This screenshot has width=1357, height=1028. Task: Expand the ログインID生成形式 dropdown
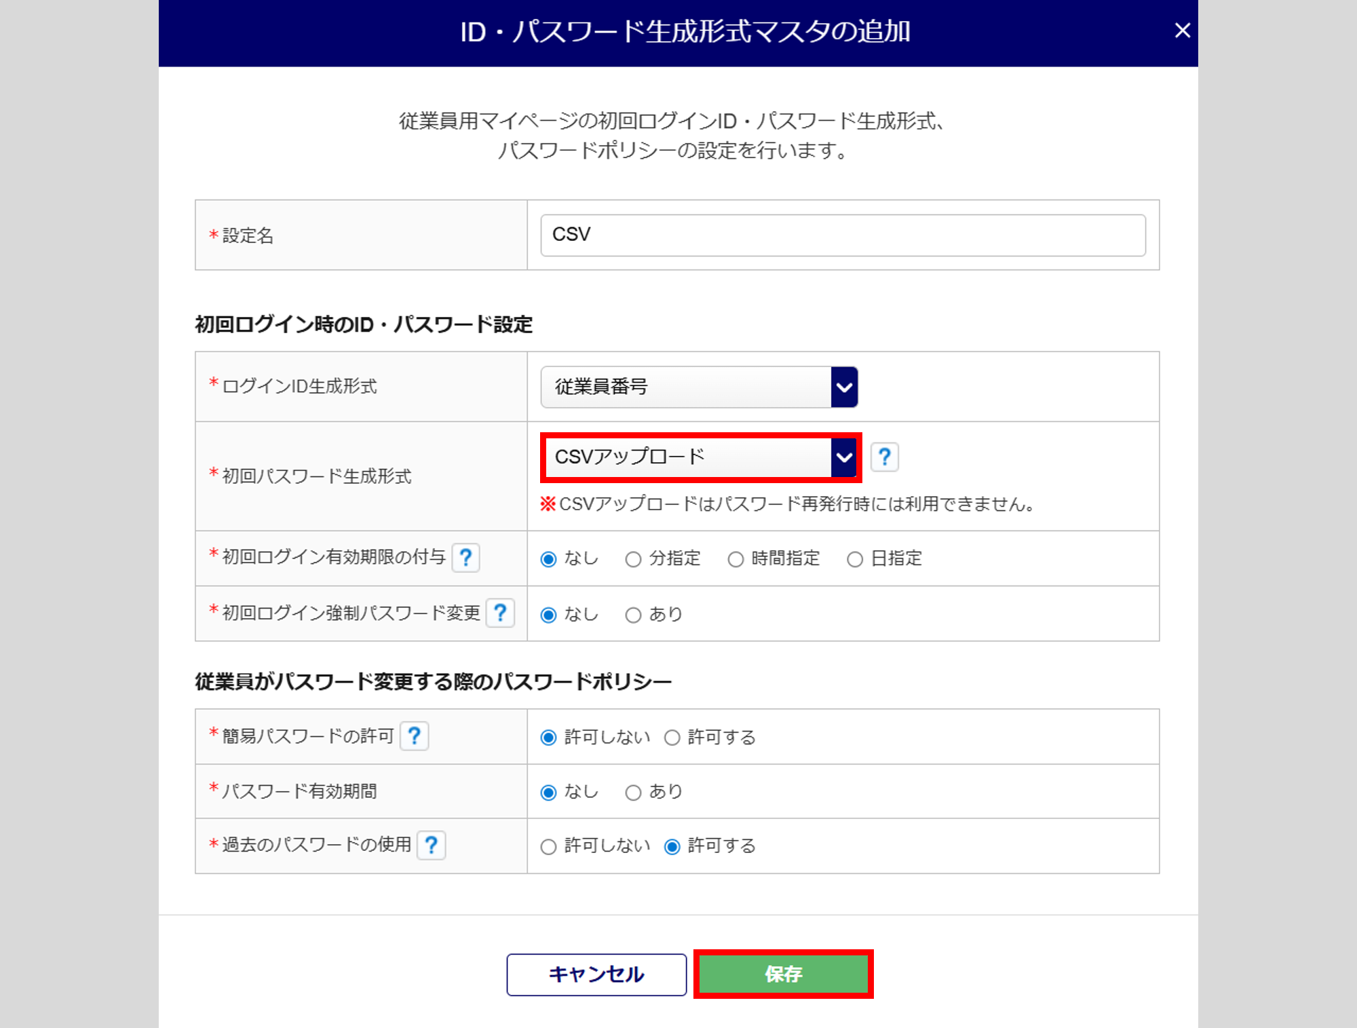point(699,387)
